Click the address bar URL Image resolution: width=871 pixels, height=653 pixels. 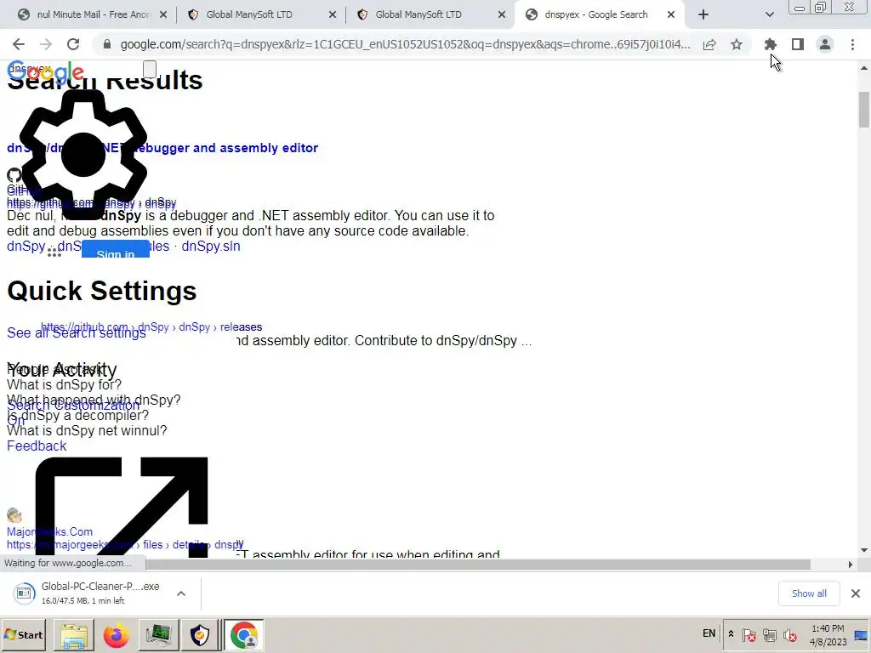click(x=405, y=44)
